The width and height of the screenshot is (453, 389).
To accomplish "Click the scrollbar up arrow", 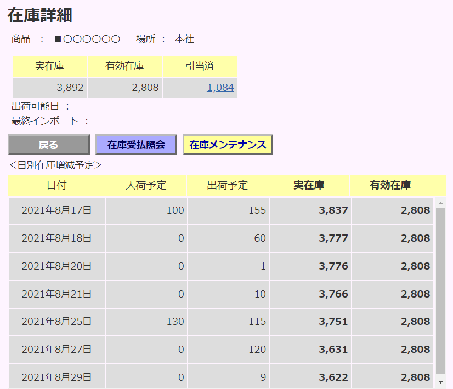I will [441, 203].
